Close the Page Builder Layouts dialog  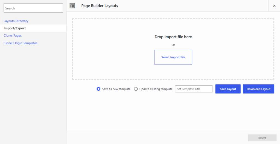pos(274,6)
